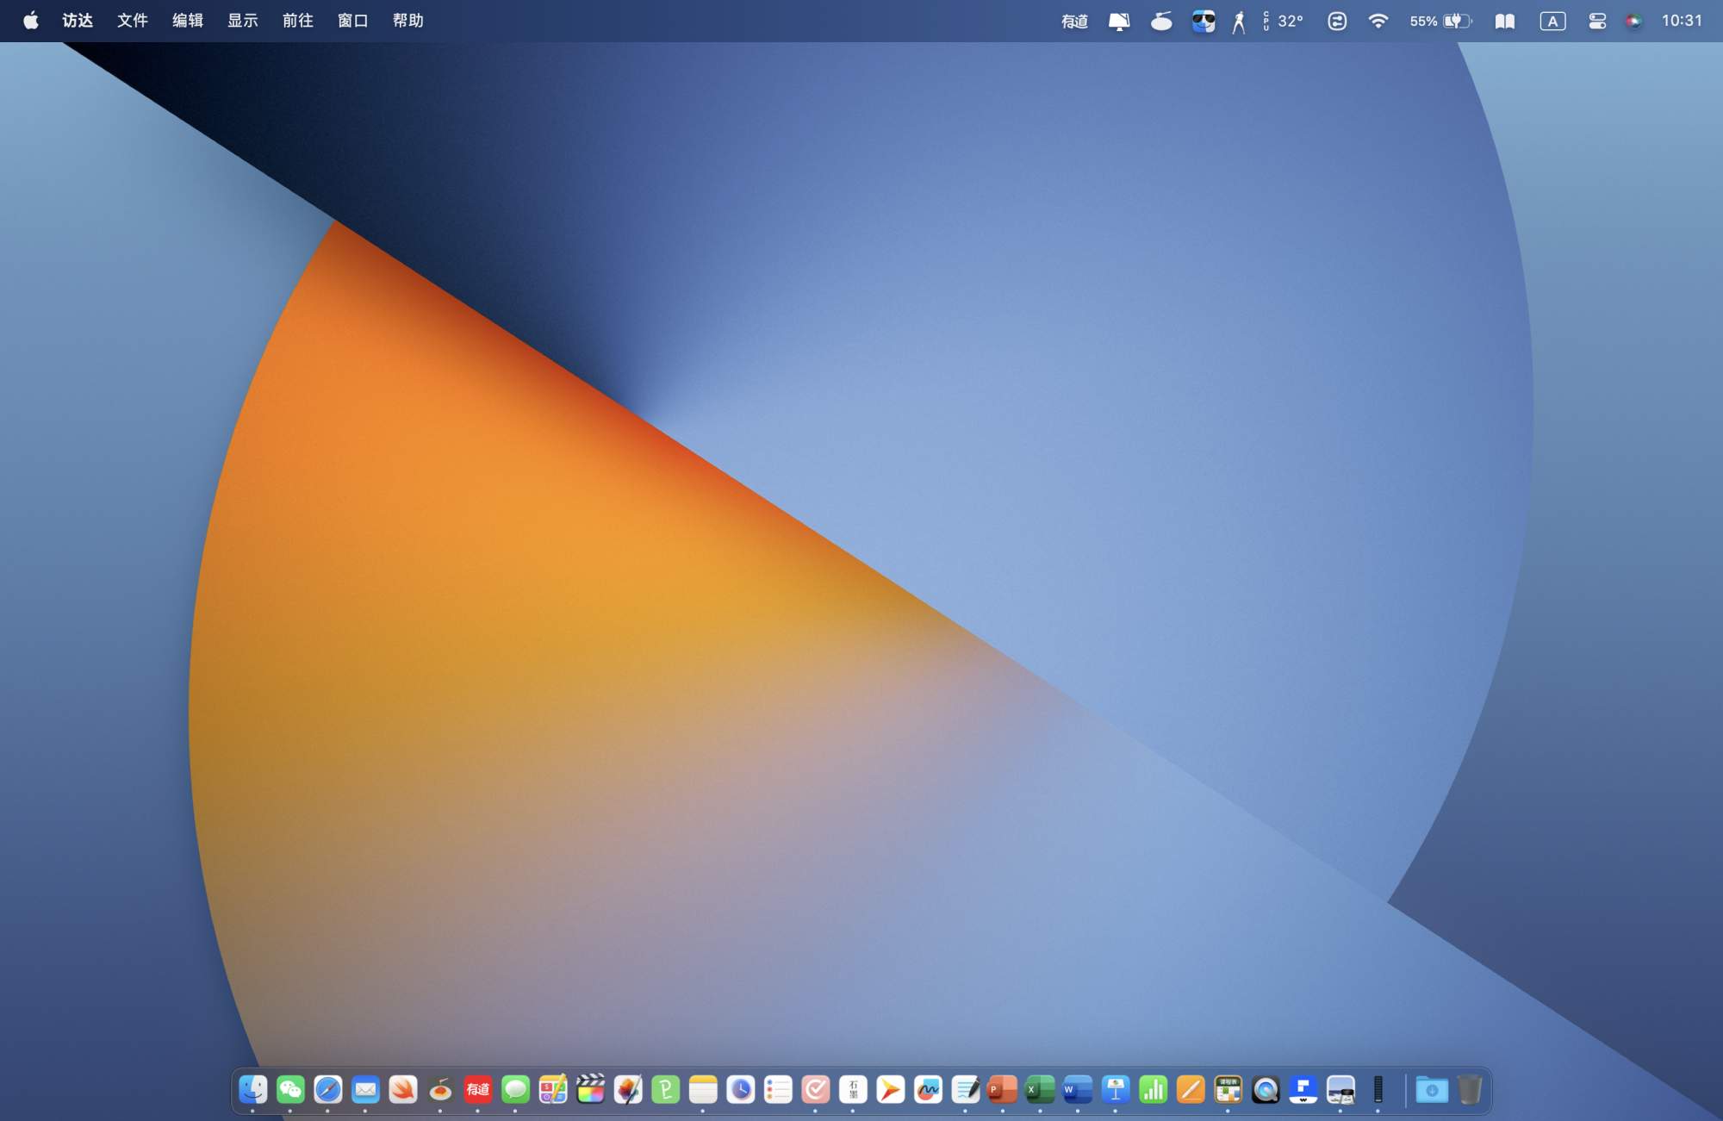Launch Pixelmator Pro from the Dock
Image resolution: width=1723 pixels, height=1121 pixels.
[x=628, y=1090]
